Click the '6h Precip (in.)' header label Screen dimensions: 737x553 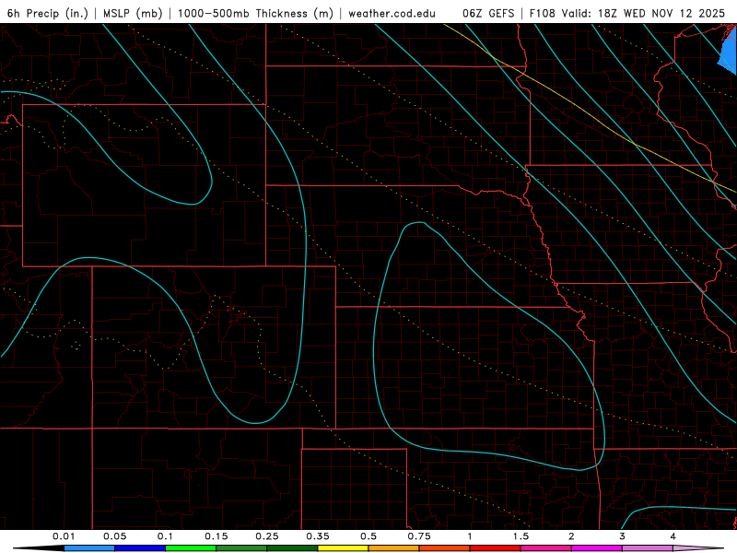coord(48,13)
